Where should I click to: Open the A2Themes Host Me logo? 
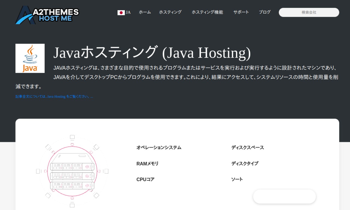[47, 15]
